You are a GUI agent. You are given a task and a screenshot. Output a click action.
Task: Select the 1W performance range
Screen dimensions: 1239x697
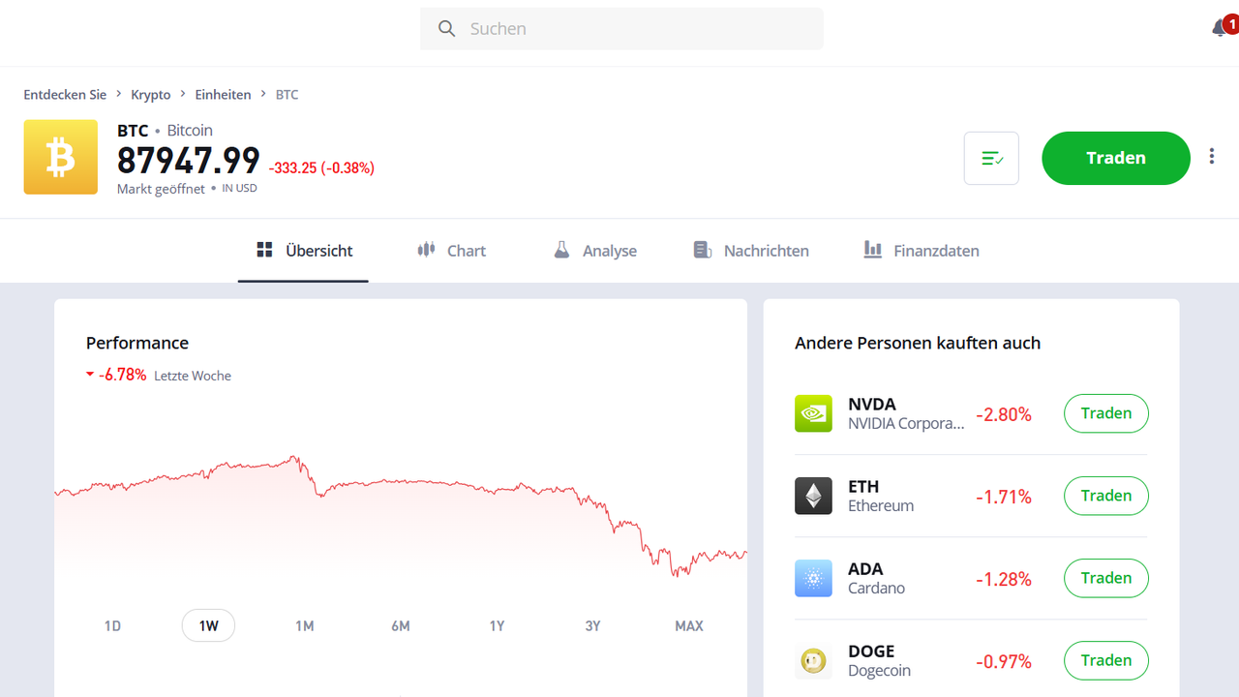pyautogui.click(x=209, y=626)
